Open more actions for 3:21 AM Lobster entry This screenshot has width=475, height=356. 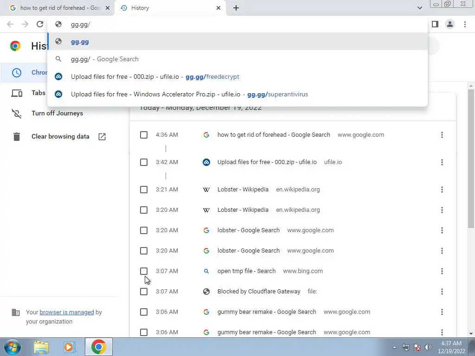pos(442,190)
